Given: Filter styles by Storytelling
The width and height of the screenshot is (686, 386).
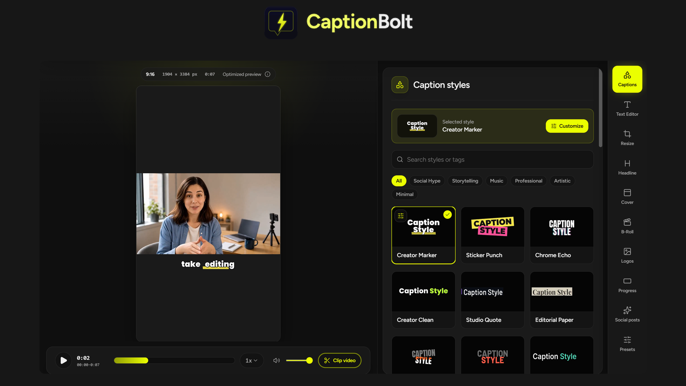Looking at the screenshot, I should tap(465, 181).
